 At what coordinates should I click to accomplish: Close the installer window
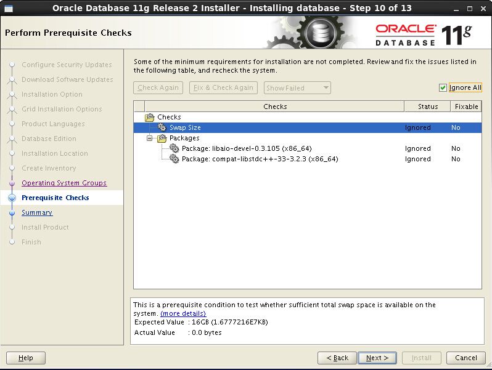[483, 9]
